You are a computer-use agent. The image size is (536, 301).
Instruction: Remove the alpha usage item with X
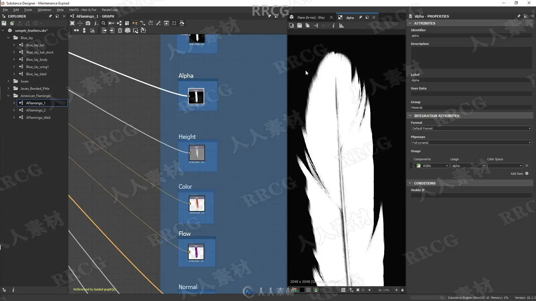click(527, 166)
